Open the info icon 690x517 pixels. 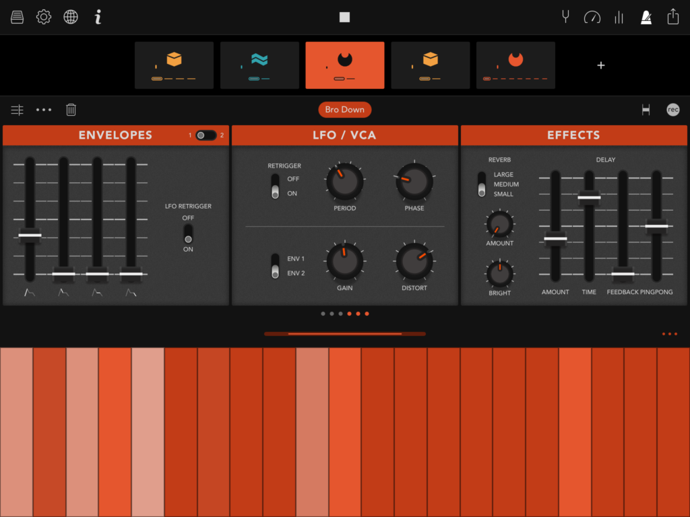pos(98,18)
